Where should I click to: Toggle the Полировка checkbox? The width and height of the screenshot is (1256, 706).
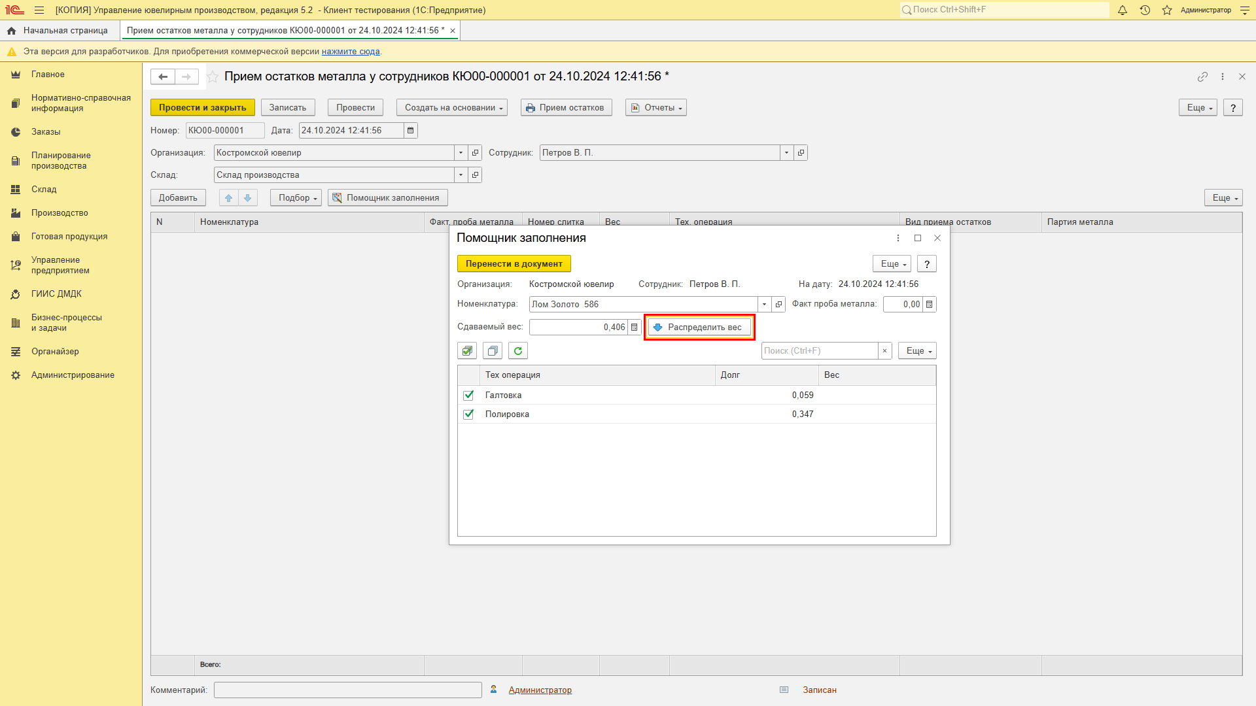[x=468, y=414]
